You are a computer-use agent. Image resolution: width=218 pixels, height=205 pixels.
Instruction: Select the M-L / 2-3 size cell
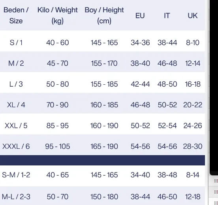[16, 197]
